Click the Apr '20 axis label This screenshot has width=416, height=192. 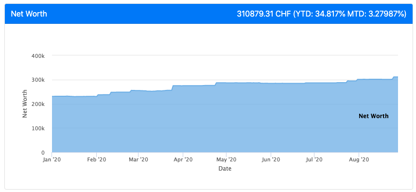(x=183, y=159)
